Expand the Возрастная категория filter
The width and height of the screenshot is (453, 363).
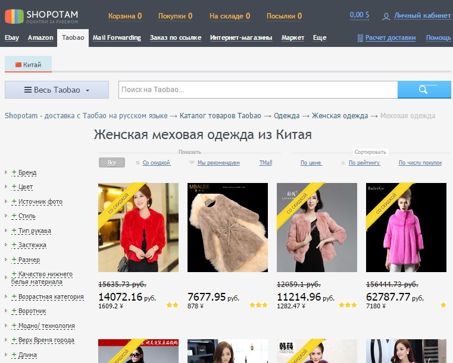pos(48,296)
